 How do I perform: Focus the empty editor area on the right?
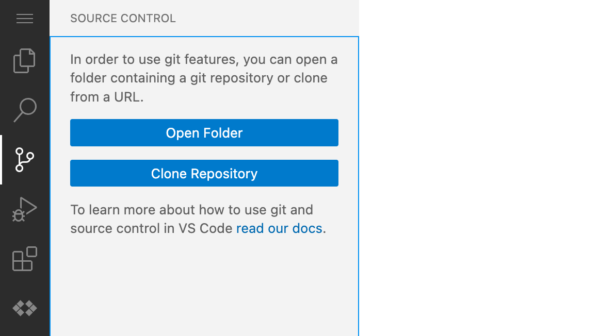click(487, 168)
